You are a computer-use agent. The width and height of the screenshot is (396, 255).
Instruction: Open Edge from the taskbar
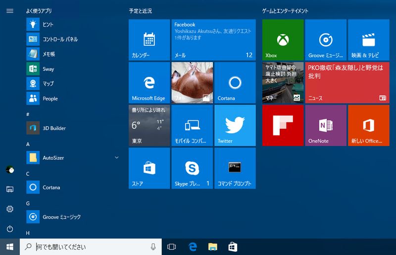(x=193, y=247)
